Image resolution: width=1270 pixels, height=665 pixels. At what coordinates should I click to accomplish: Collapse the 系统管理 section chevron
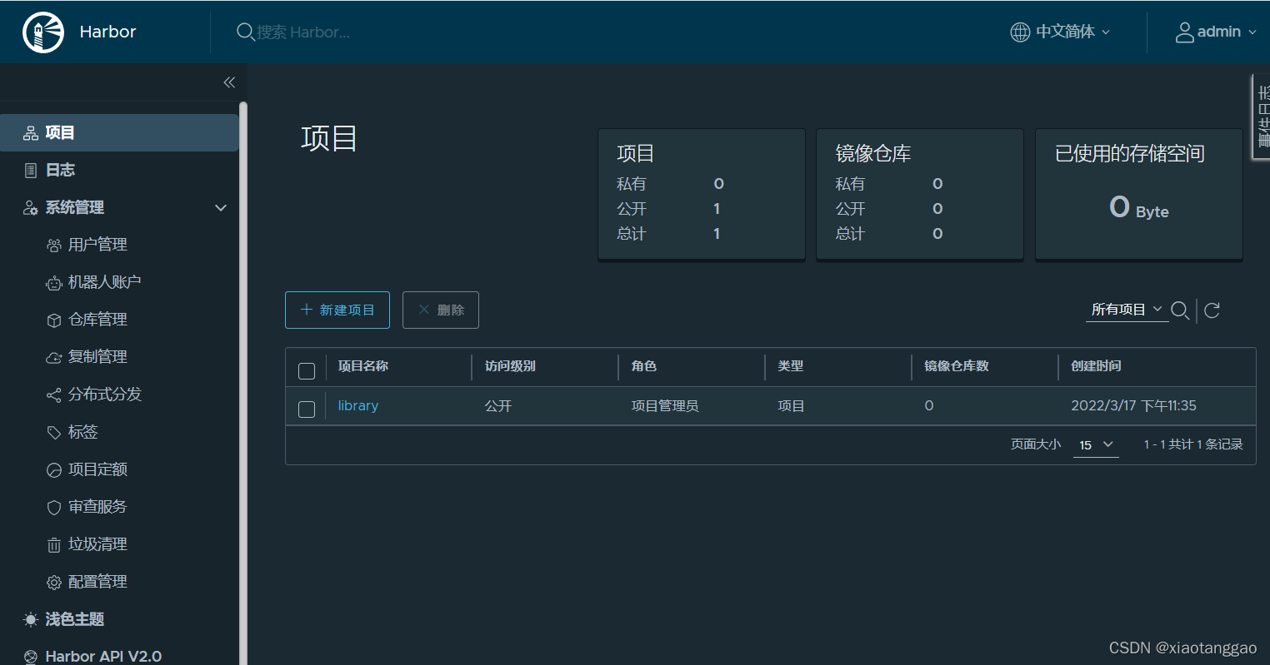point(221,208)
